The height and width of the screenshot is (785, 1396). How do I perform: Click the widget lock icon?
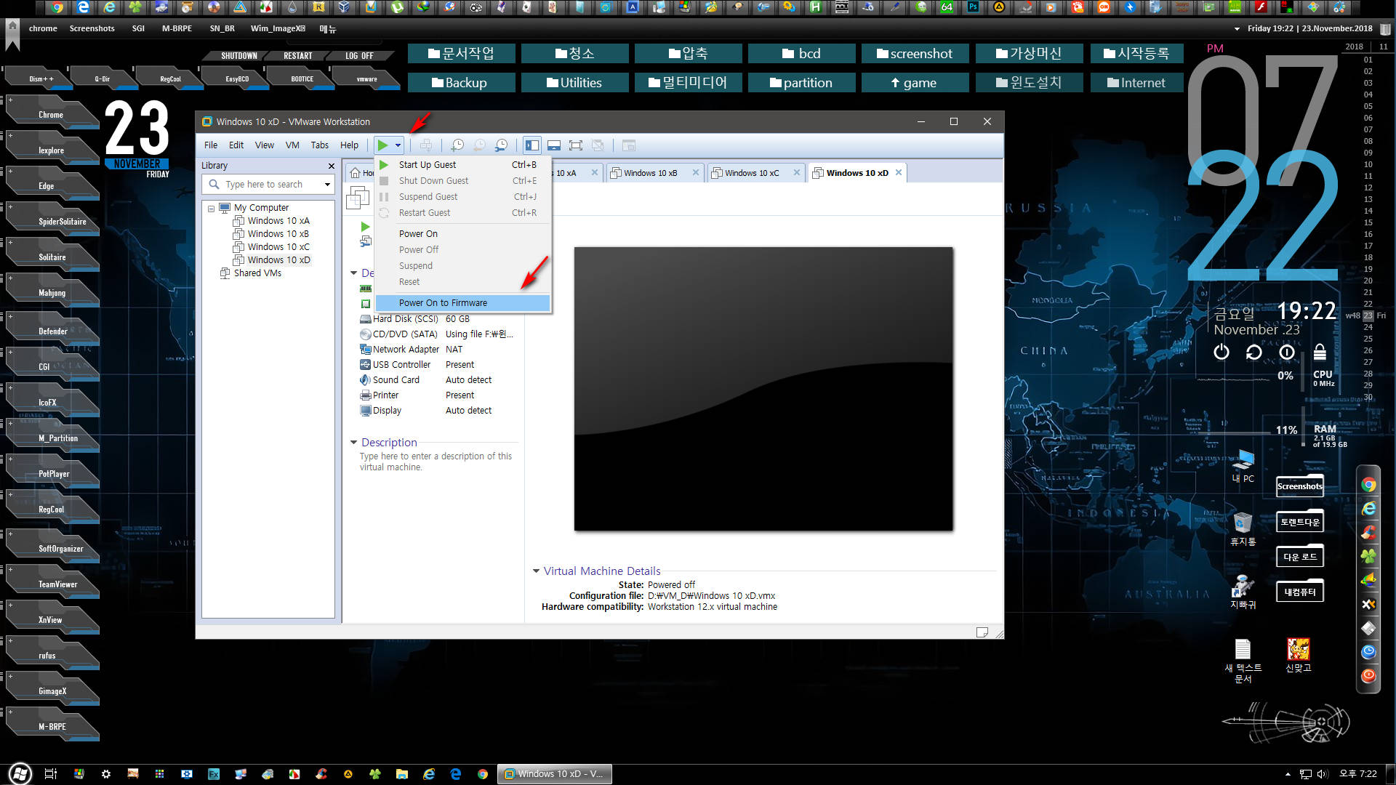1320,353
